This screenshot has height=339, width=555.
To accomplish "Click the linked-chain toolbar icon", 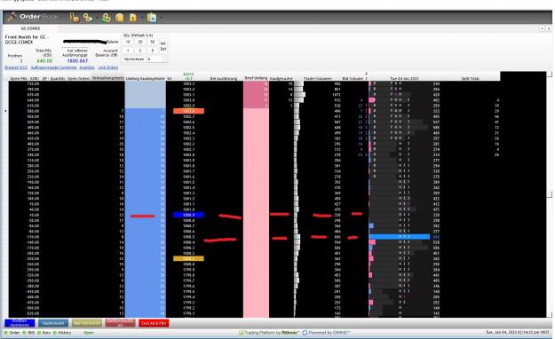I will tap(87, 17).
